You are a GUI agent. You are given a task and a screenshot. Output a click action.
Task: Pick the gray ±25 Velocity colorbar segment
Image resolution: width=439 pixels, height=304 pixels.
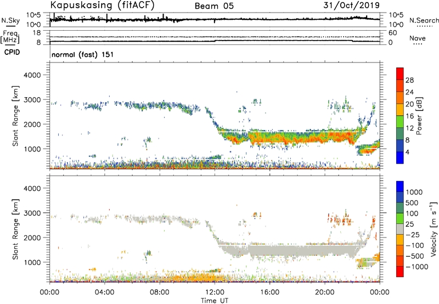tap(400, 229)
